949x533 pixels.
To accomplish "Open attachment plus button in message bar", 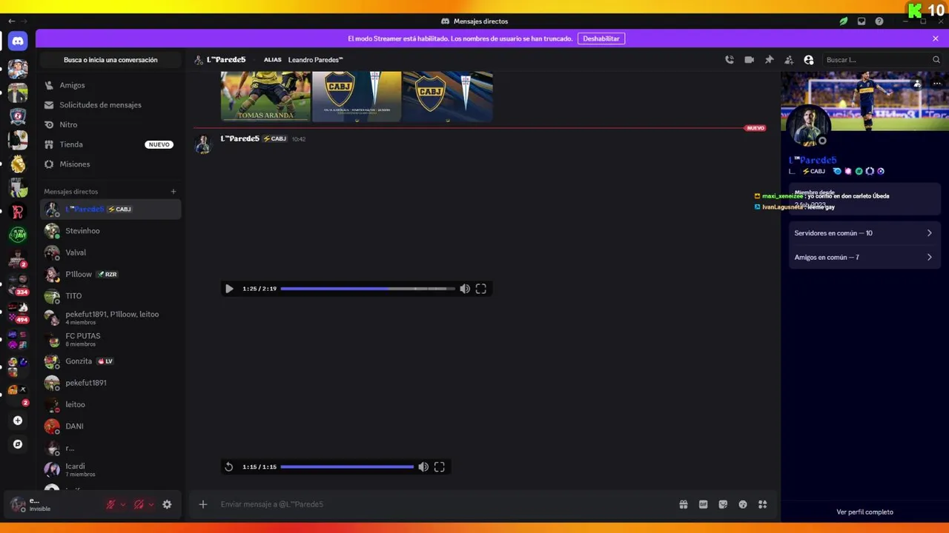I will click(203, 504).
